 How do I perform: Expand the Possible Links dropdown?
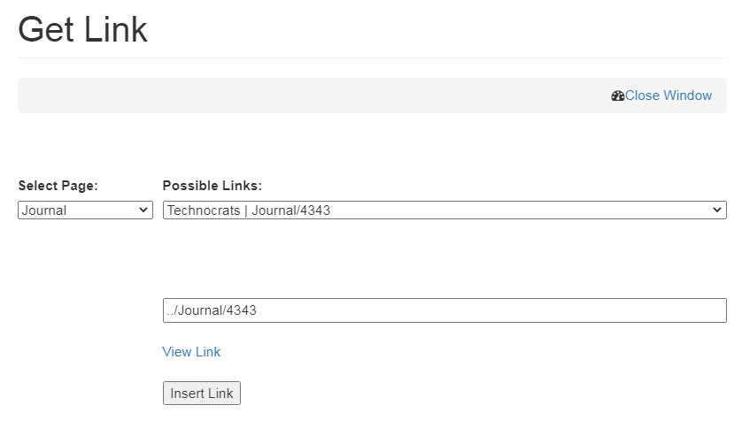[444, 210]
